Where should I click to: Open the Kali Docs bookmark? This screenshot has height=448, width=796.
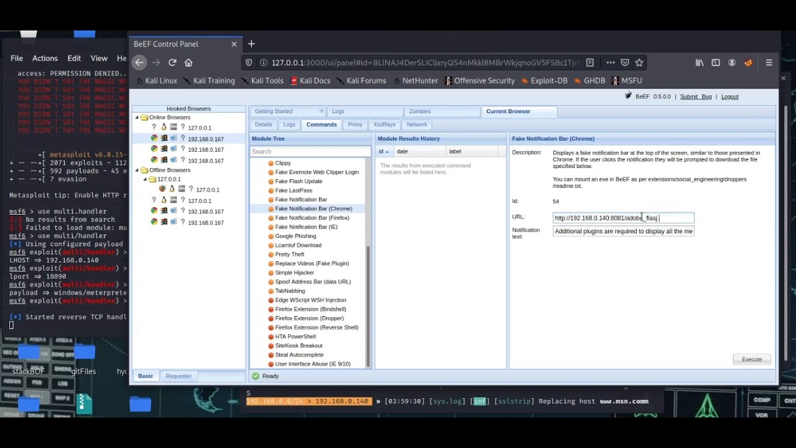point(310,81)
